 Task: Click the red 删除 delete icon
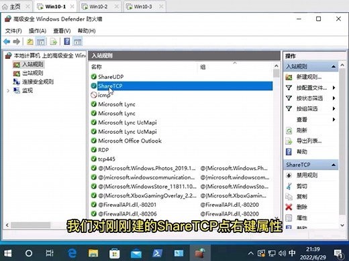289,207
